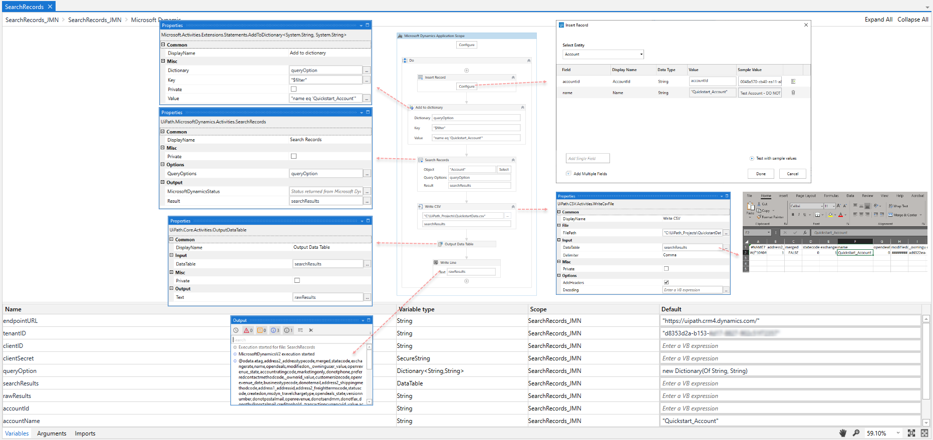Image resolution: width=933 pixels, height=440 pixels.
Task: Click the fx insert function icon
Action: (x=805, y=232)
